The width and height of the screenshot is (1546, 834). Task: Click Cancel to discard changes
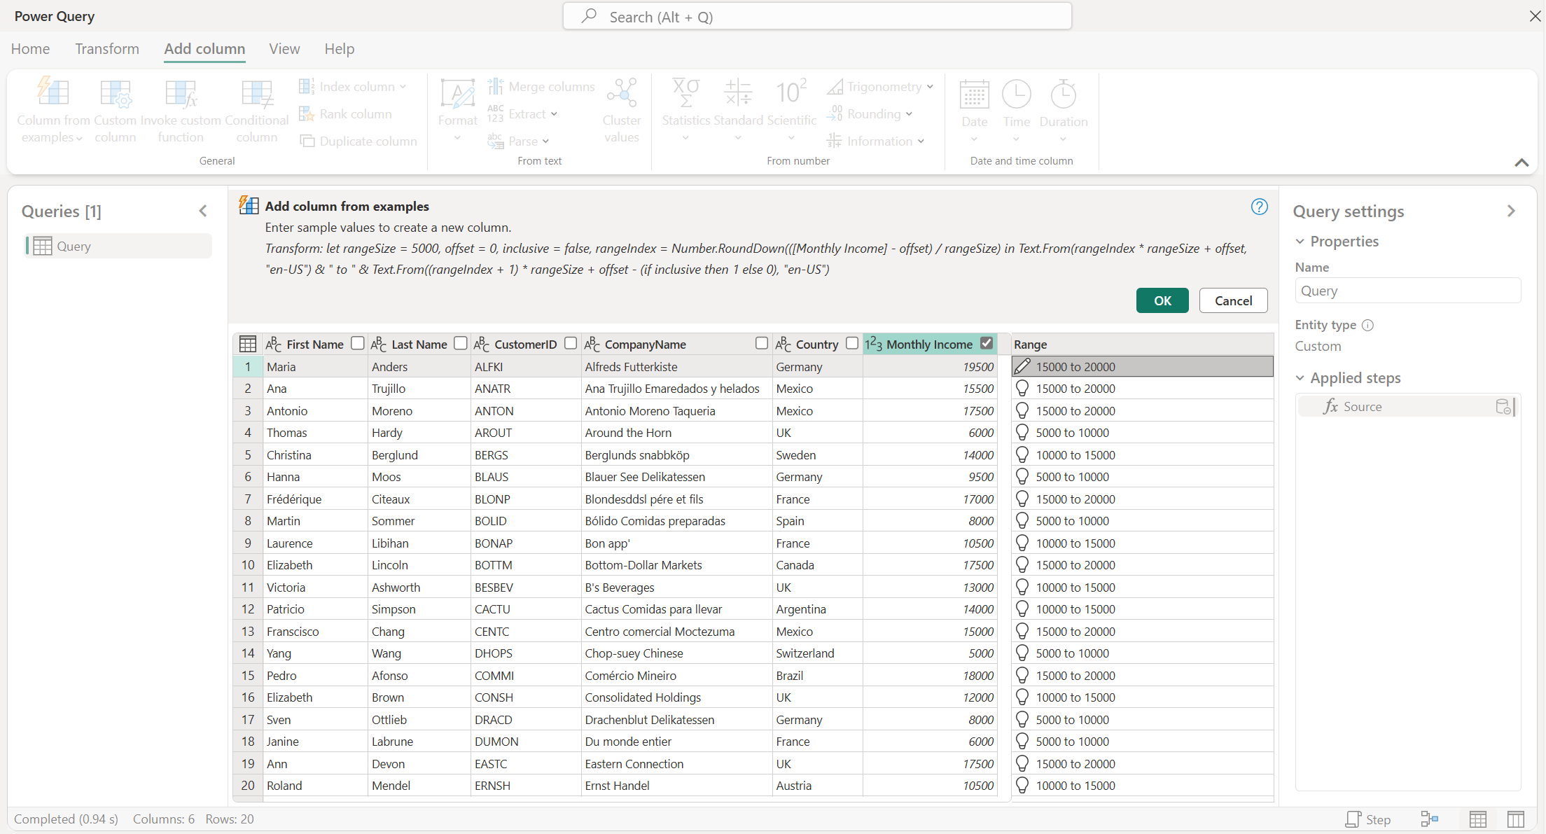[x=1233, y=300]
